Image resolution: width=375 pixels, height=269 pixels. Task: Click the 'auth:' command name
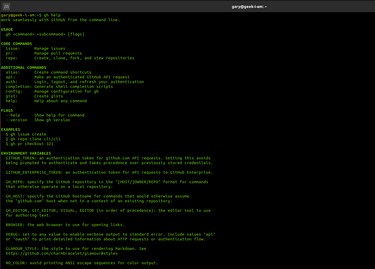click(12, 82)
